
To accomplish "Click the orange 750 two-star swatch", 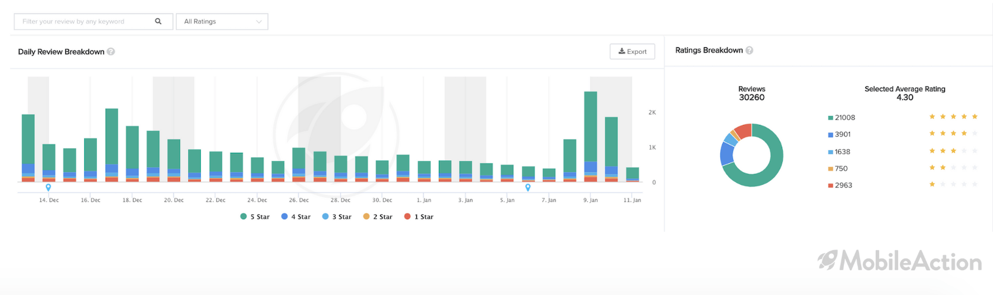I will pyautogui.click(x=830, y=169).
